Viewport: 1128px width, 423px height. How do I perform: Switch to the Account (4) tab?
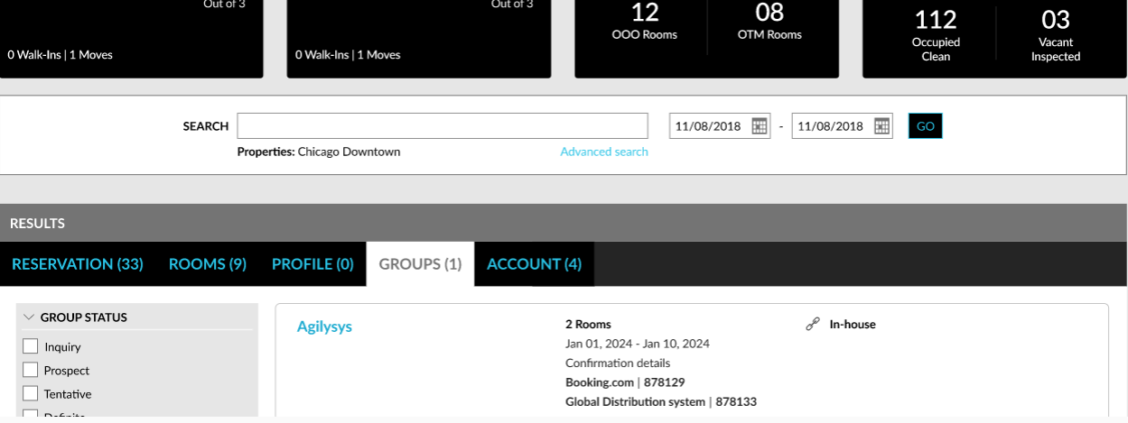pyautogui.click(x=534, y=264)
